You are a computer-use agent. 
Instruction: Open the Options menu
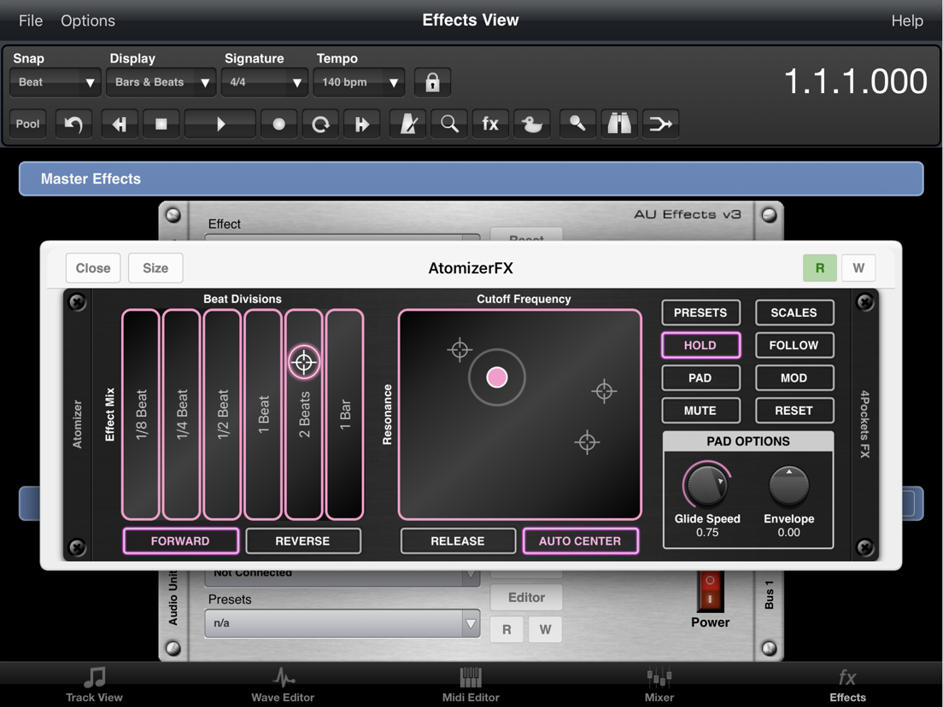(88, 20)
